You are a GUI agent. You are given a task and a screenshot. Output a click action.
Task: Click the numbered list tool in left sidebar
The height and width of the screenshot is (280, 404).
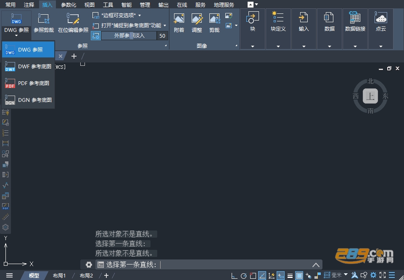[5, 132]
